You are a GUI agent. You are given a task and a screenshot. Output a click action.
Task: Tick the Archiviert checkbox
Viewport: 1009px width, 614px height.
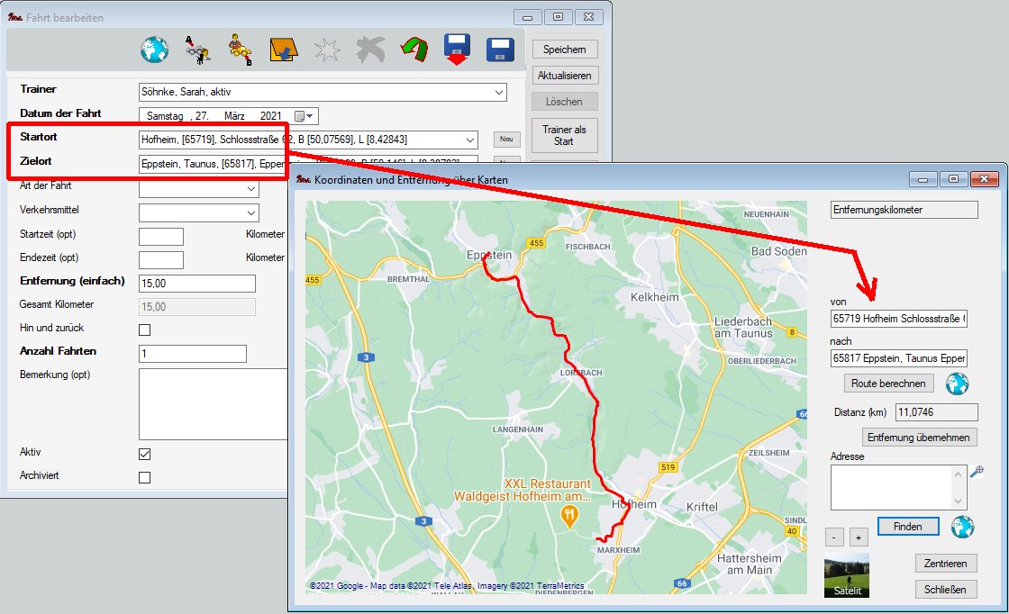(x=144, y=477)
